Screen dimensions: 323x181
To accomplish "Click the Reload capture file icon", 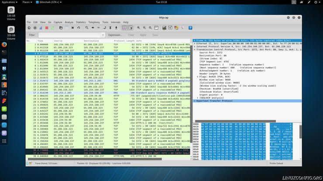I will 79,27.
